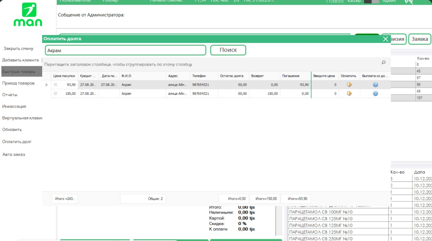Click row indicator arrow of first row

click(x=47, y=85)
